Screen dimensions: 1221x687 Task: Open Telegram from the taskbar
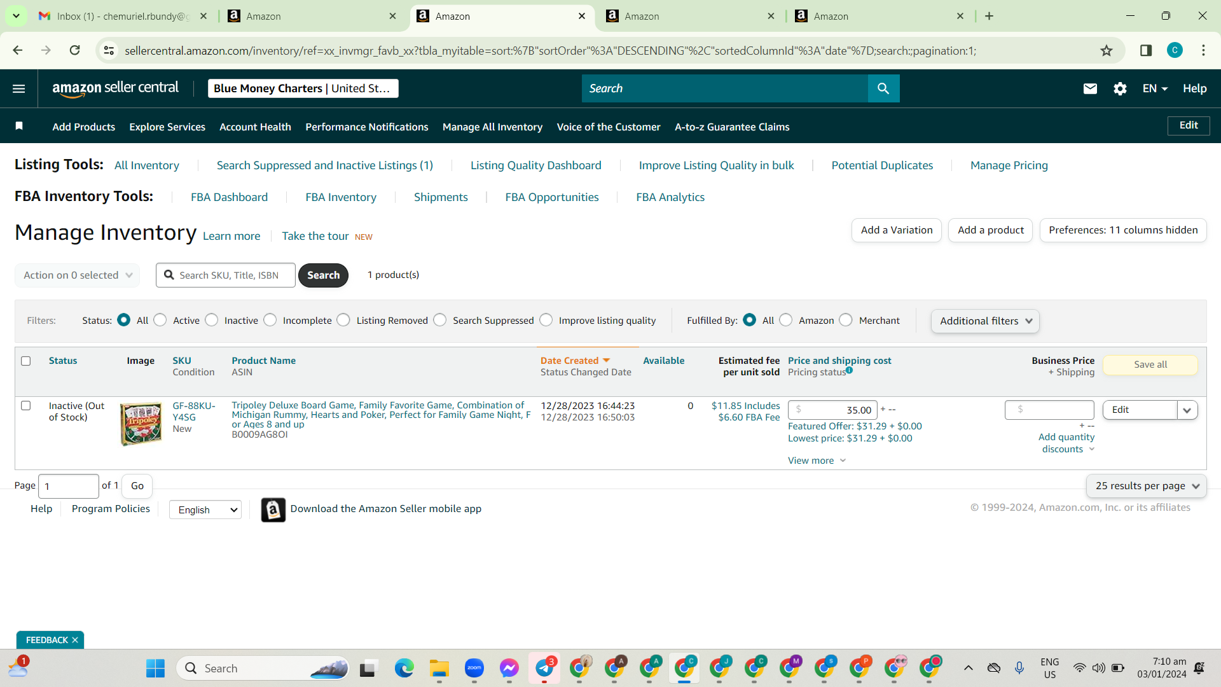click(x=544, y=668)
